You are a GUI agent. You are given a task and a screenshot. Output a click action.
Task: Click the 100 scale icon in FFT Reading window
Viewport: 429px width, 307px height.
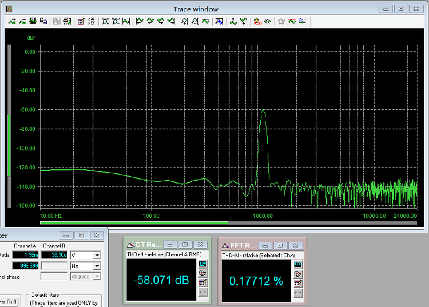point(298,265)
